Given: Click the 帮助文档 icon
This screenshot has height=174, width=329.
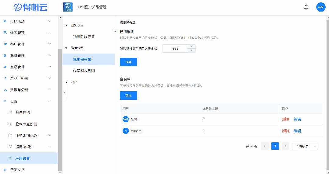Looking at the screenshot, I should 5,170.
